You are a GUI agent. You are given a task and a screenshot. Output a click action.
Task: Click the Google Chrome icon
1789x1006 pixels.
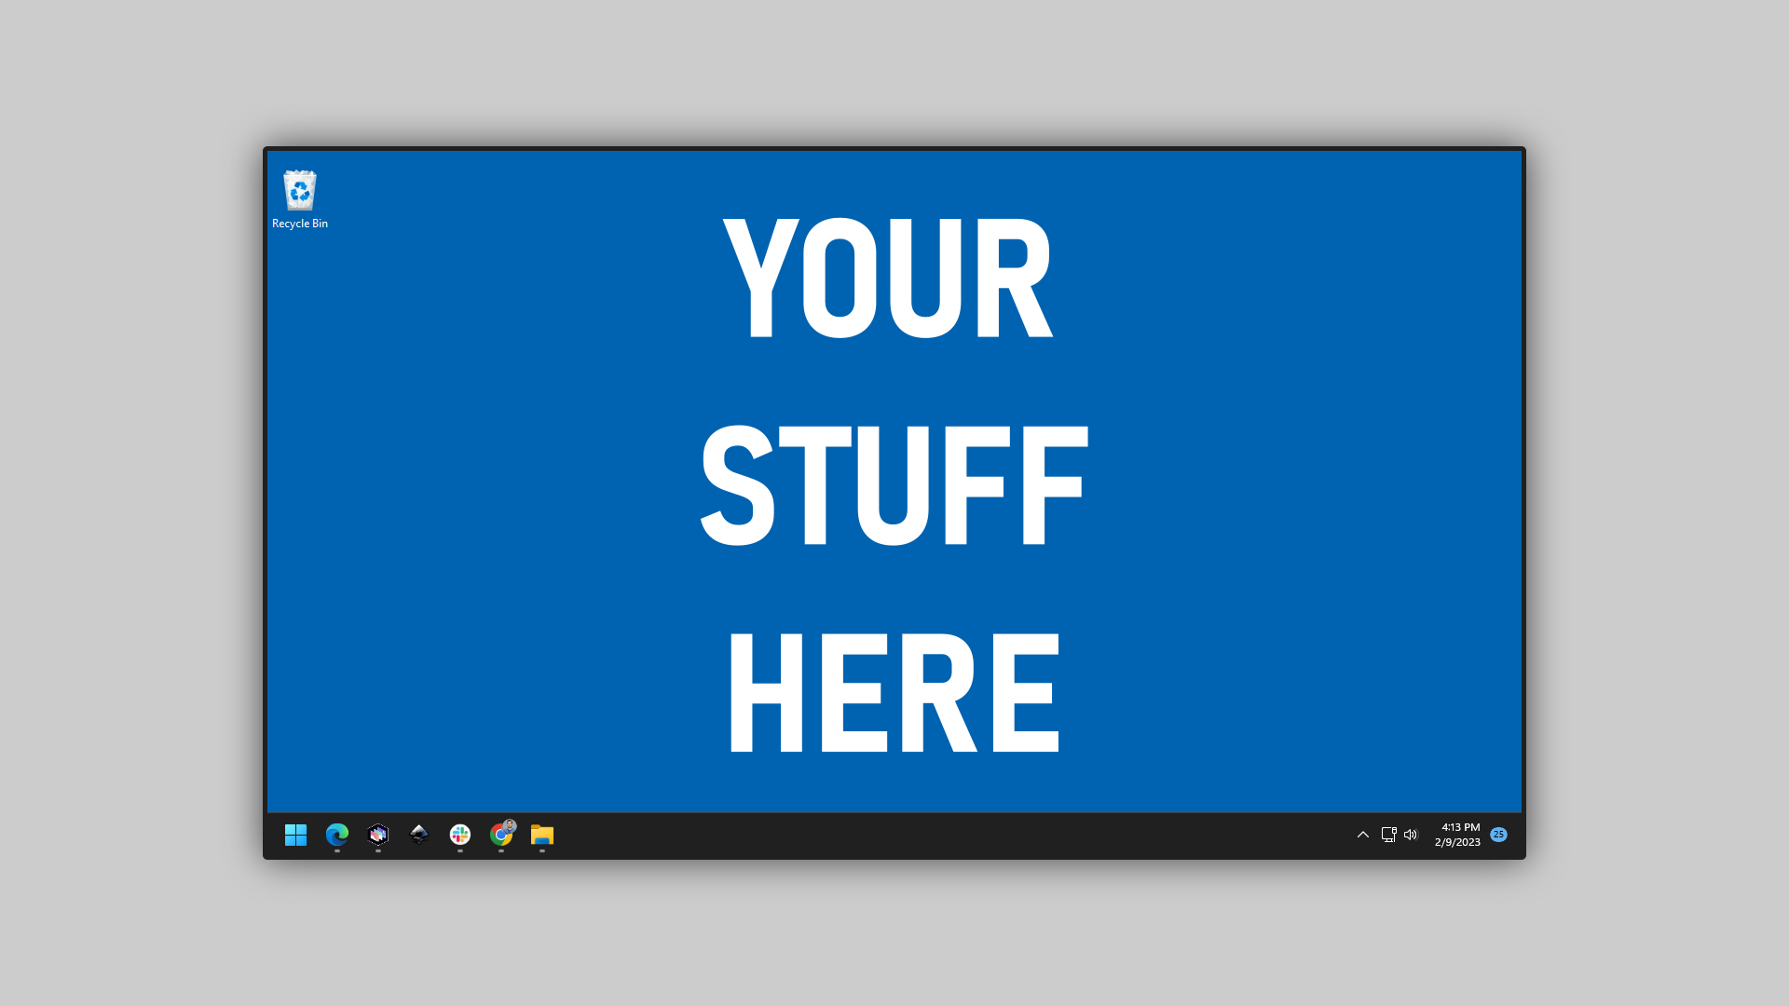tap(501, 836)
